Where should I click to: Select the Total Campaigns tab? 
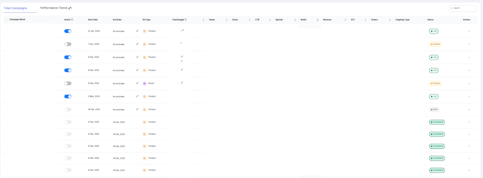(15, 8)
